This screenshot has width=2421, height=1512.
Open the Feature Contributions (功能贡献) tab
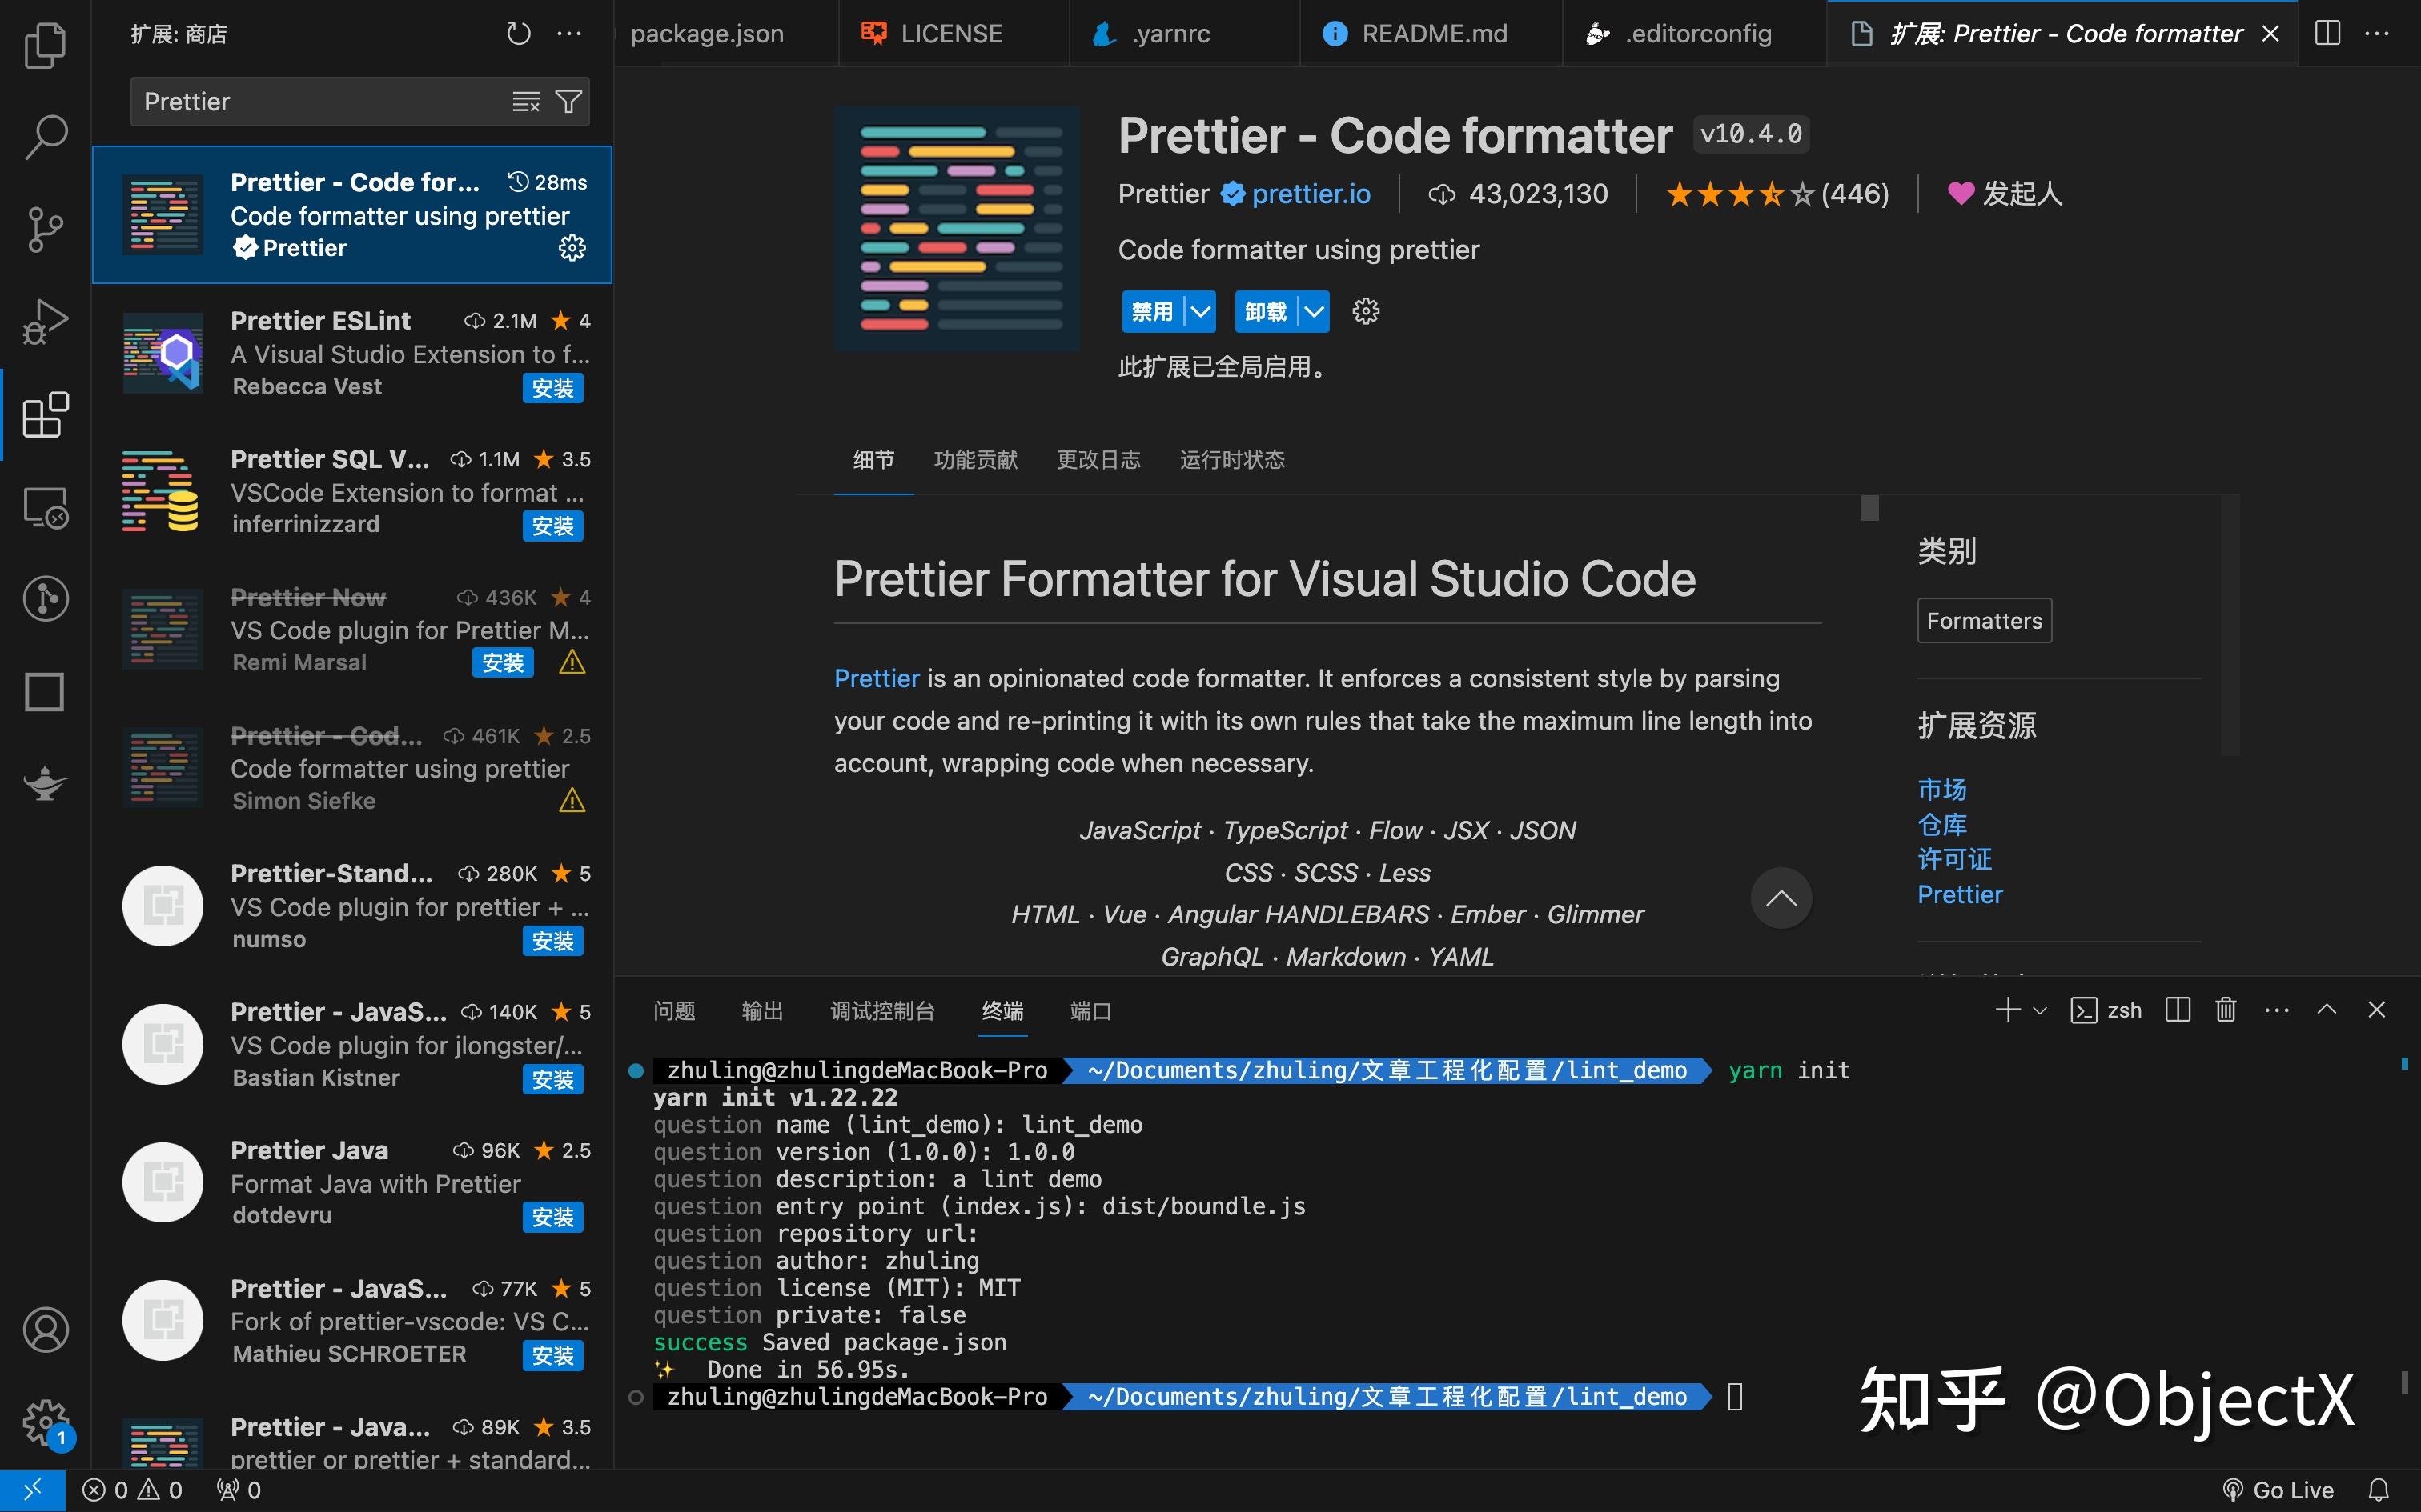[x=975, y=460]
